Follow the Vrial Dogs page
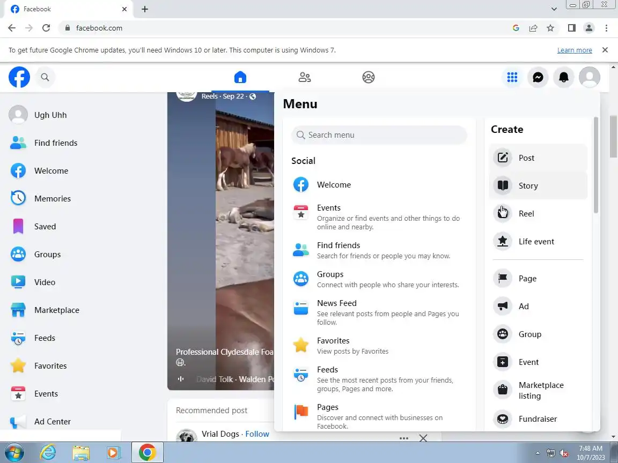 257,434
